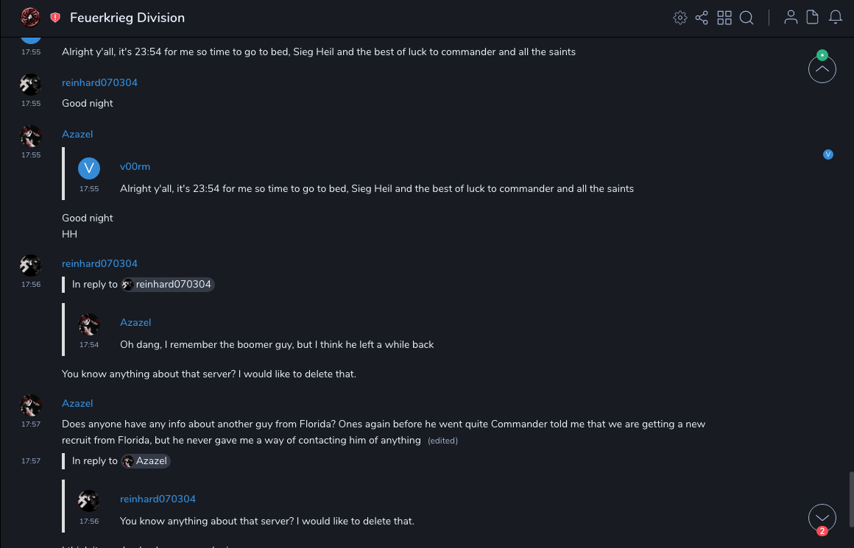The width and height of the screenshot is (854, 548).
Task: Show the member list person icon
Action: (791, 18)
